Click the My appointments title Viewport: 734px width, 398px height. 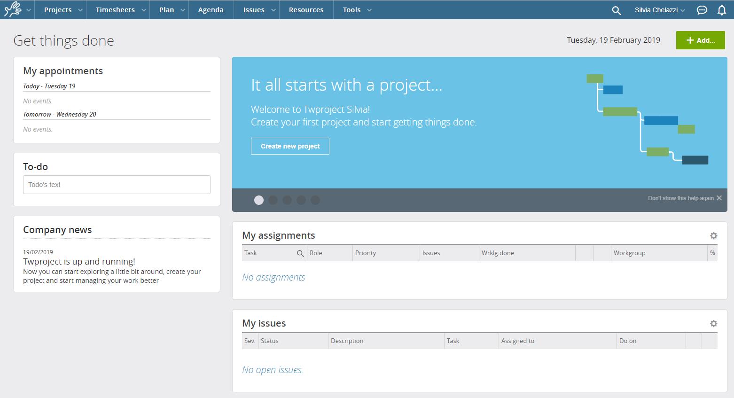(x=63, y=71)
